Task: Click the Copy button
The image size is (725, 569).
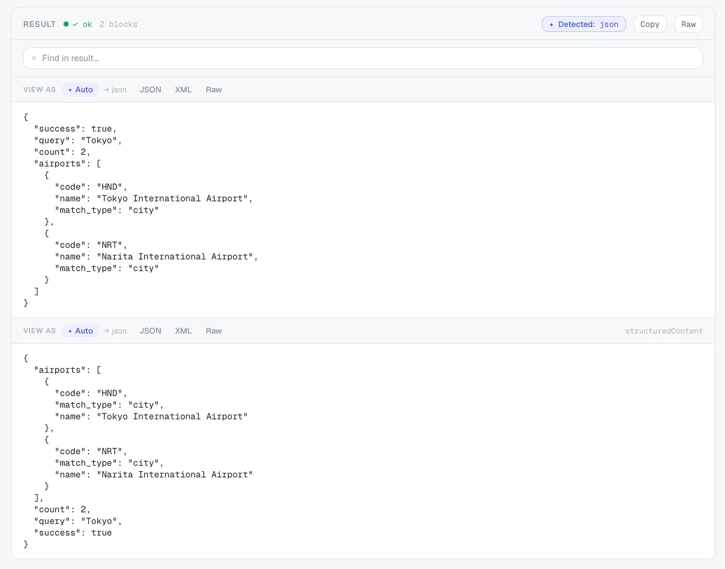Action: point(650,24)
